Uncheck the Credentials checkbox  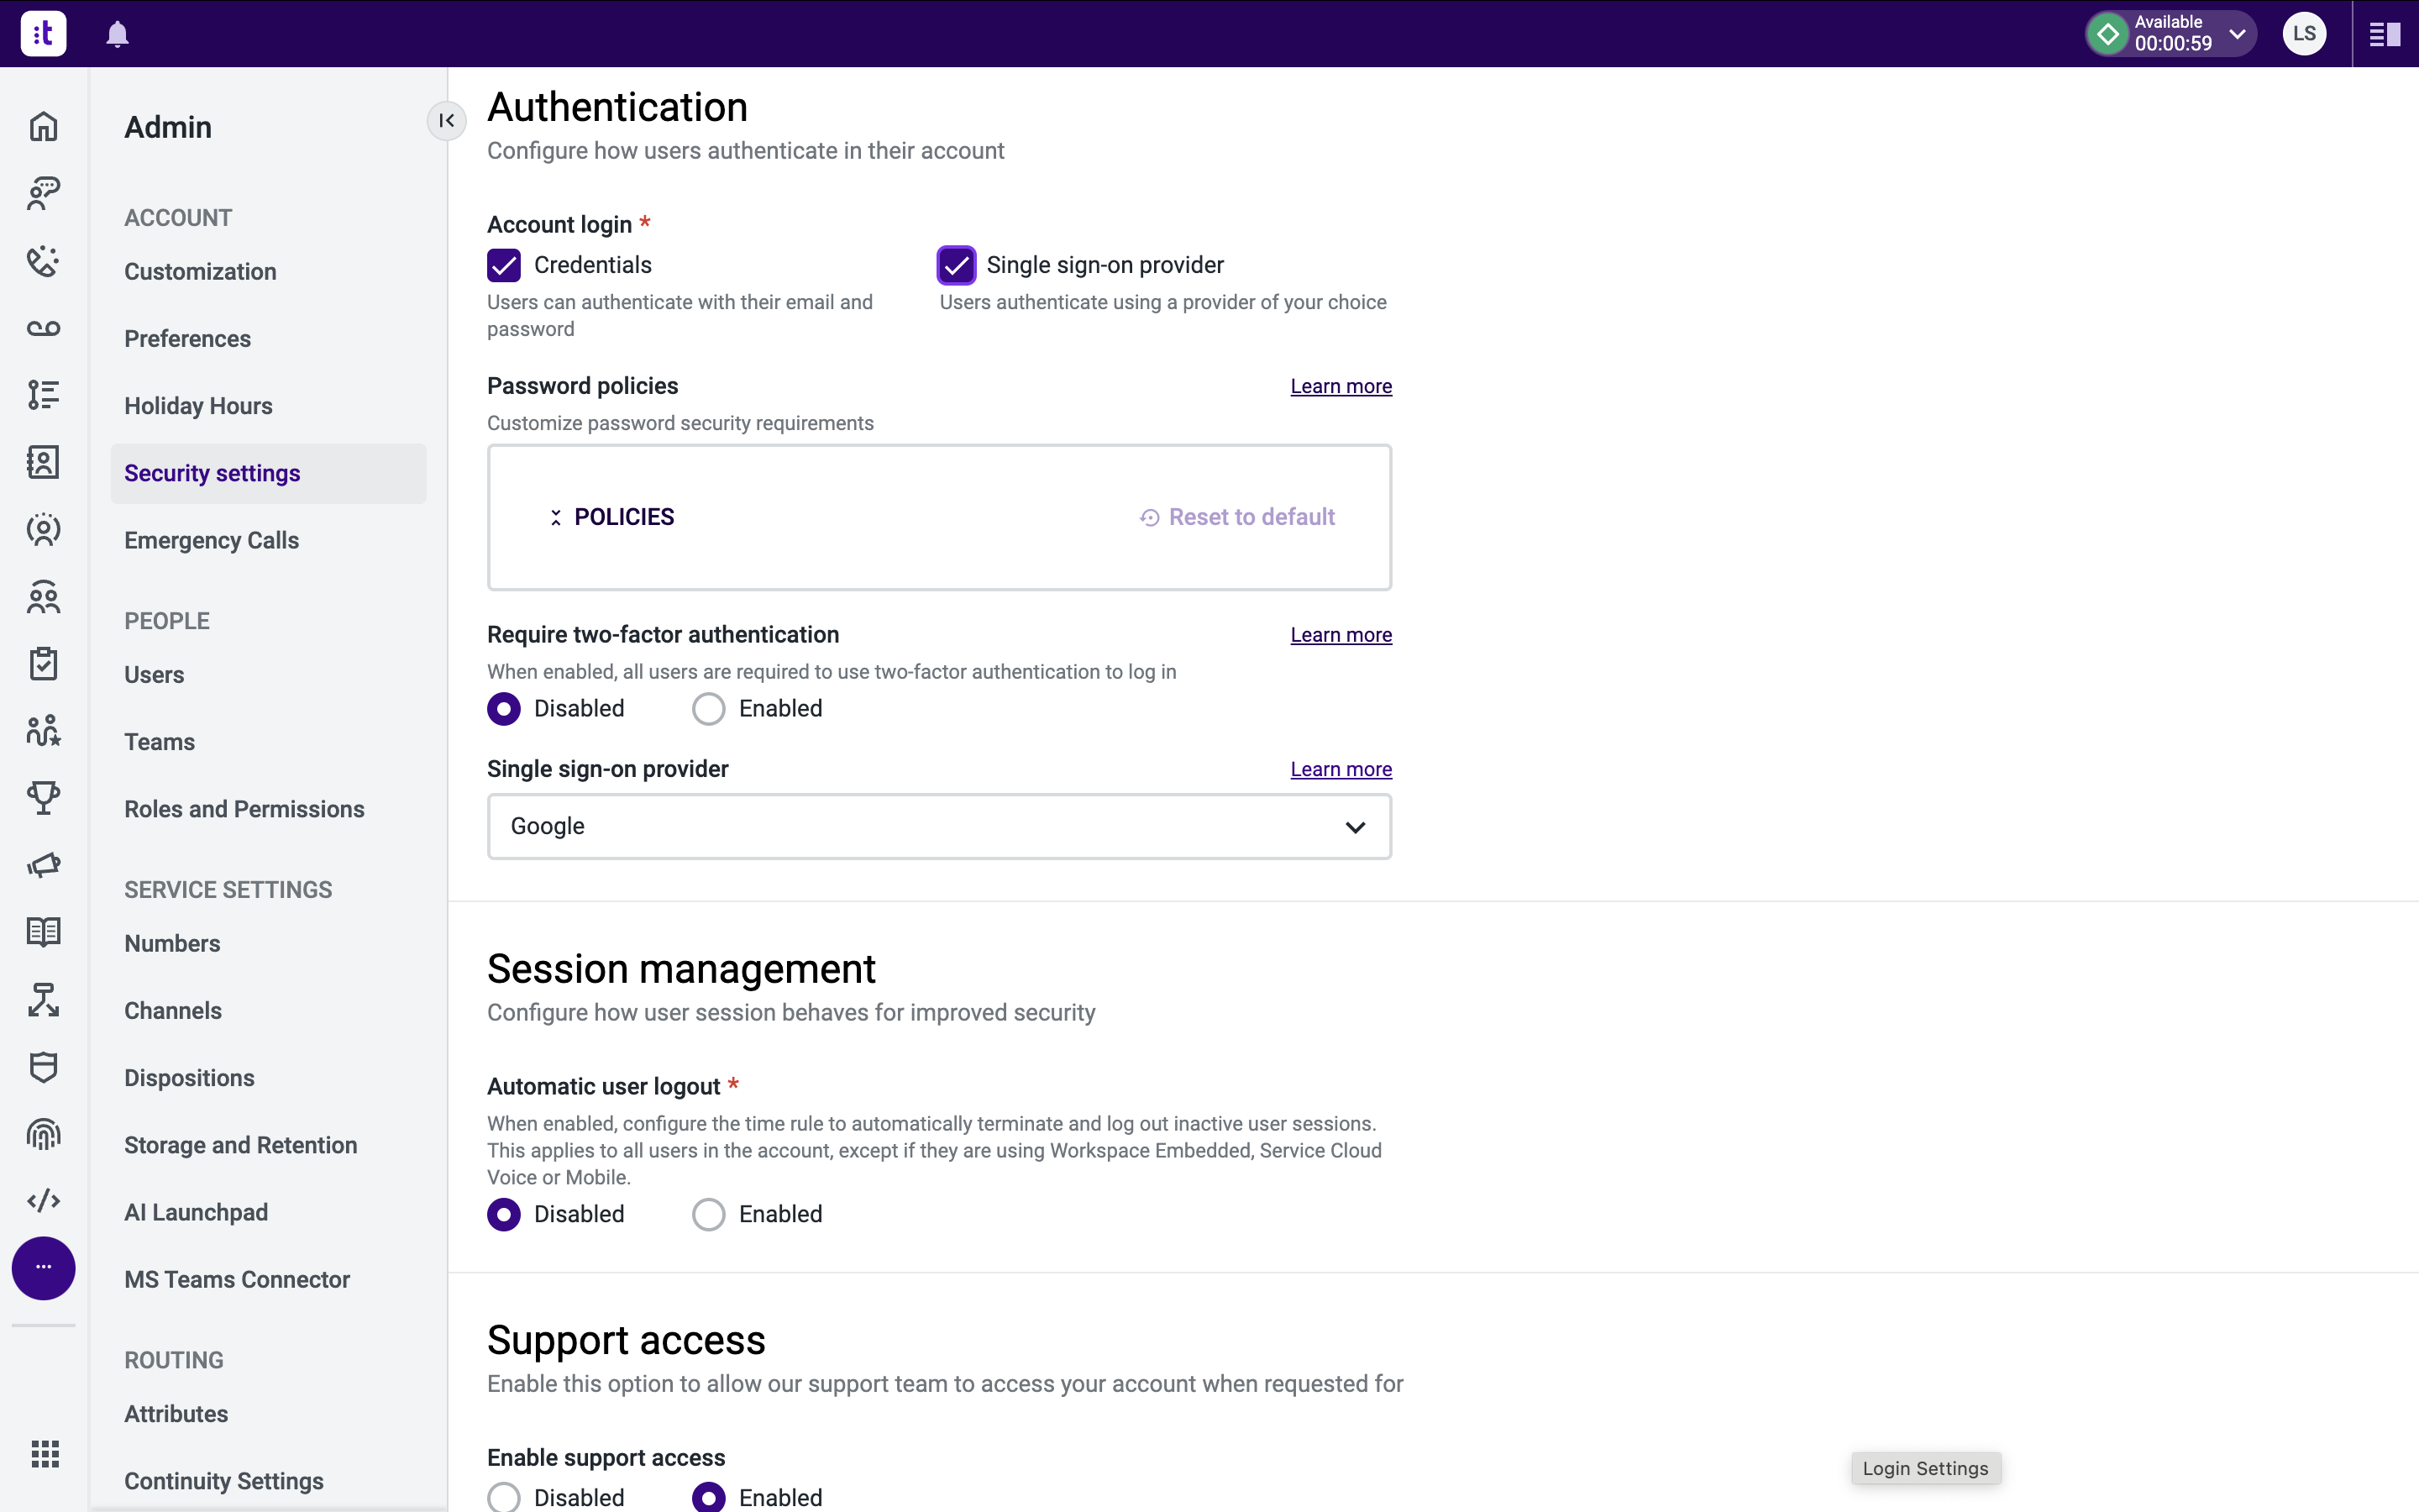[x=504, y=265]
